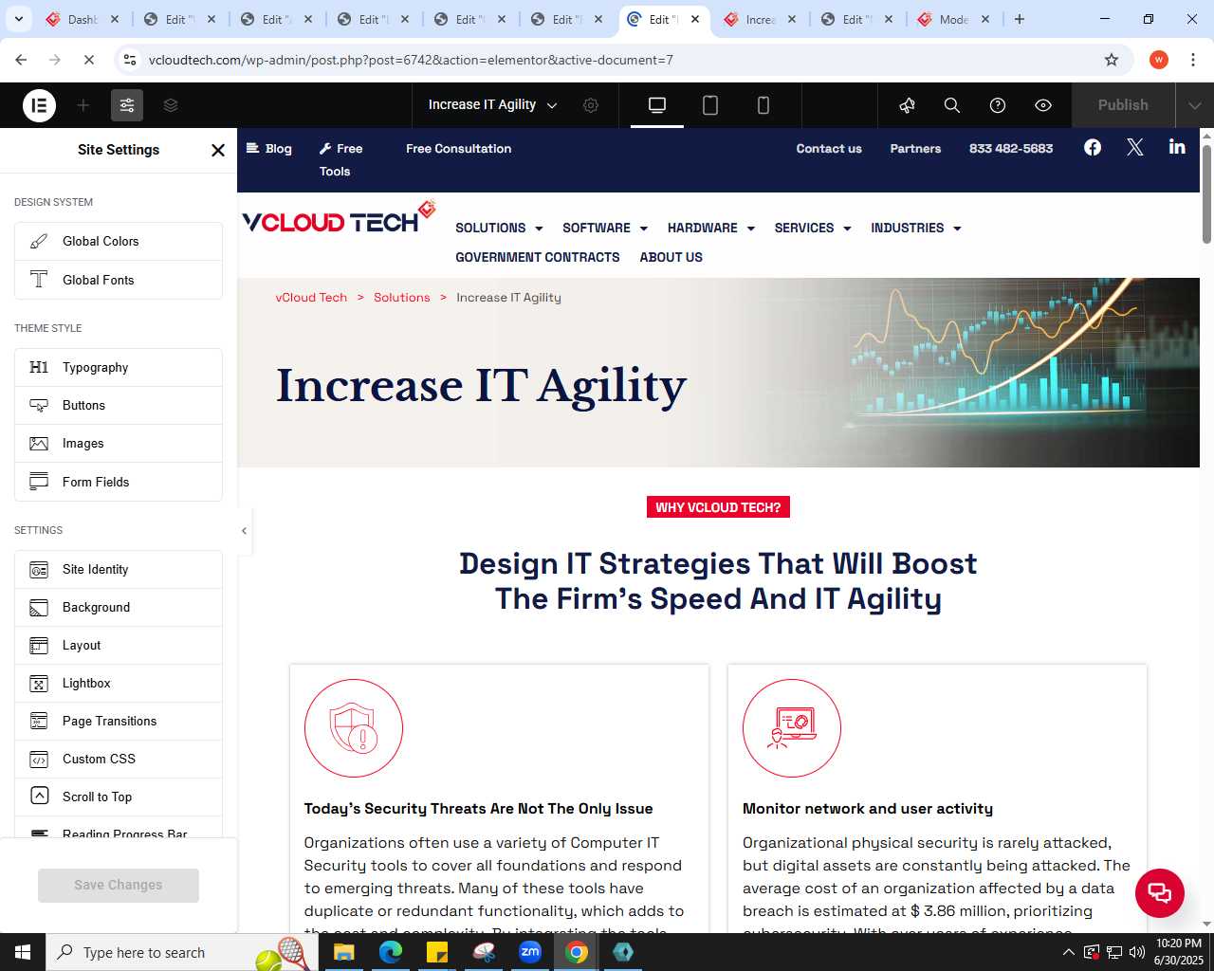Click the Contact us link
This screenshot has height=971, width=1214.
(x=829, y=148)
